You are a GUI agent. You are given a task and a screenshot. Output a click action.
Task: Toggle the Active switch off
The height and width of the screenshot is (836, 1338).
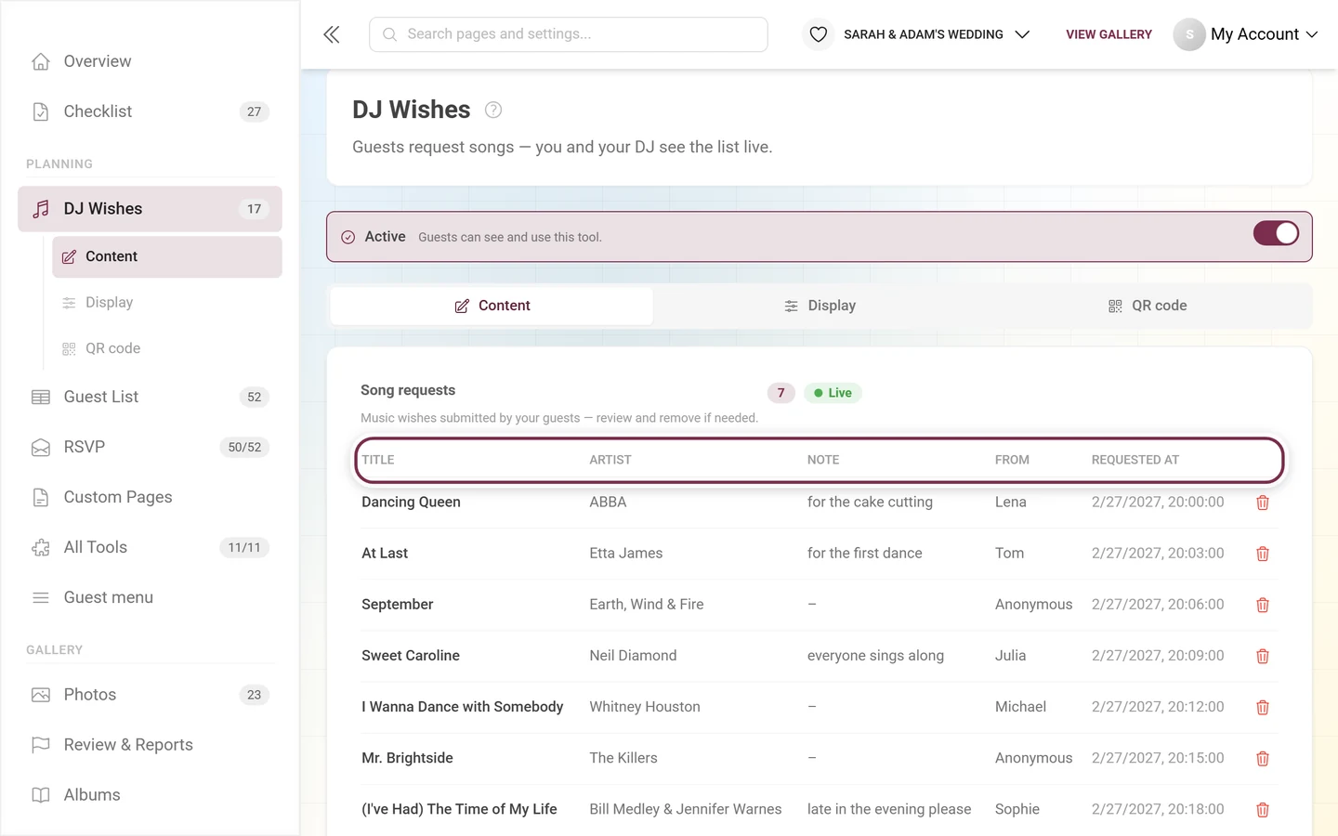pyautogui.click(x=1276, y=233)
